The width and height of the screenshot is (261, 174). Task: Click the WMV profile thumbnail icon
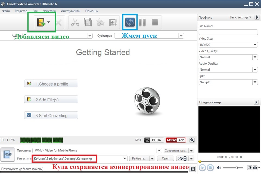[8, 154]
